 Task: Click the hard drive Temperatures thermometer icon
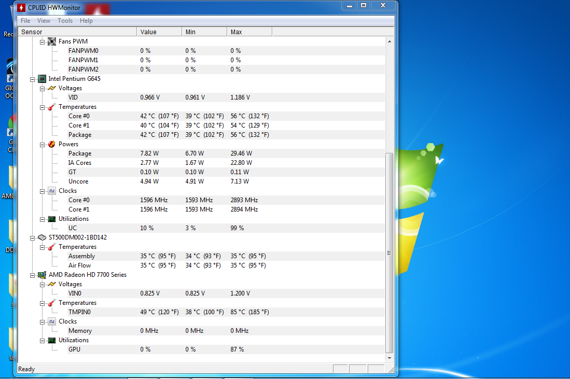(52, 247)
